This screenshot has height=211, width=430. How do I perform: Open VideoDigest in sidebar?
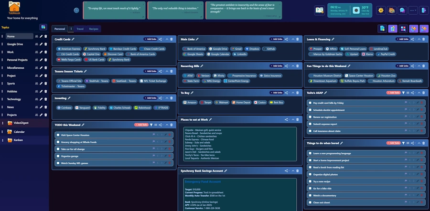pyautogui.click(x=21, y=123)
